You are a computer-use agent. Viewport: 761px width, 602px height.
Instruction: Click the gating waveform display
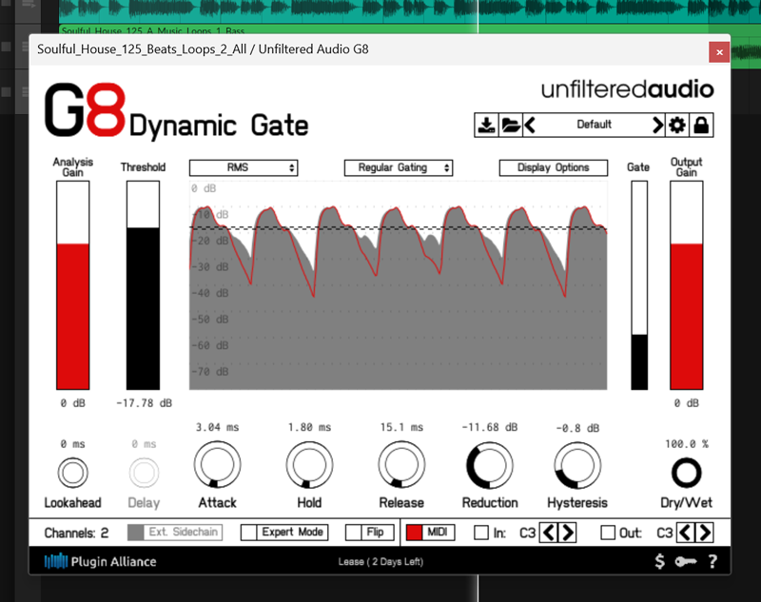coord(398,285)
